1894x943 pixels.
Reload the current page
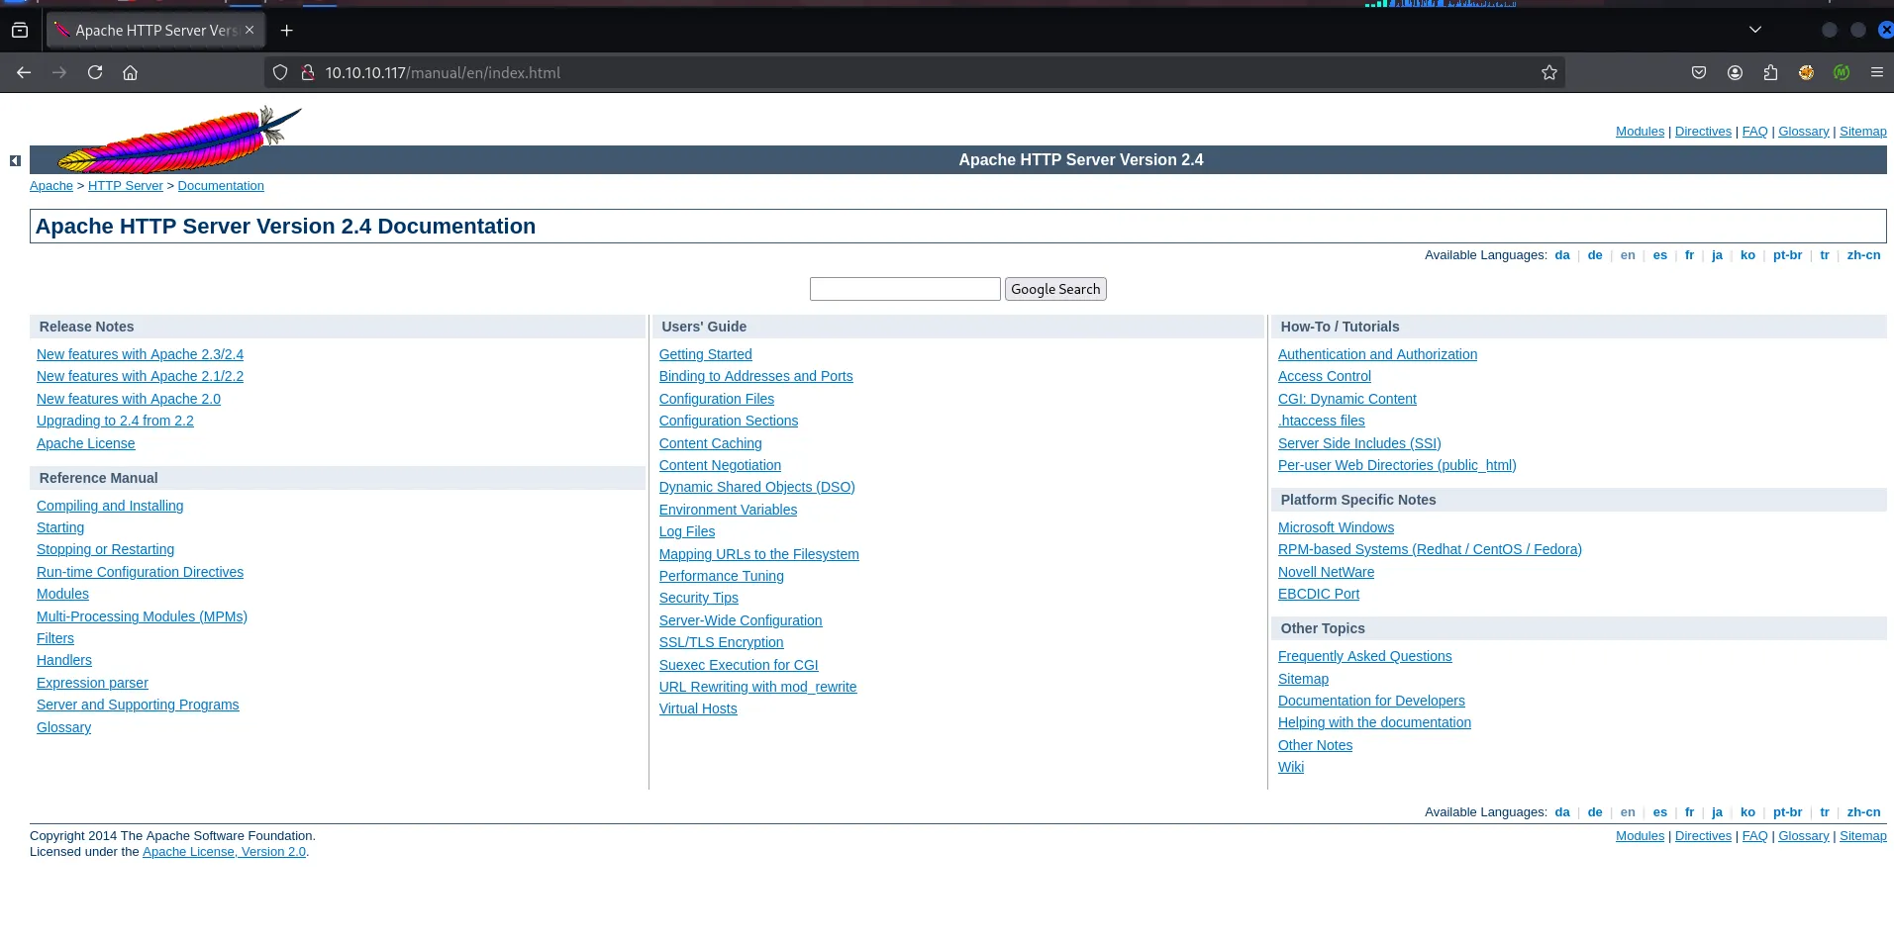click(x=95, y=72)
